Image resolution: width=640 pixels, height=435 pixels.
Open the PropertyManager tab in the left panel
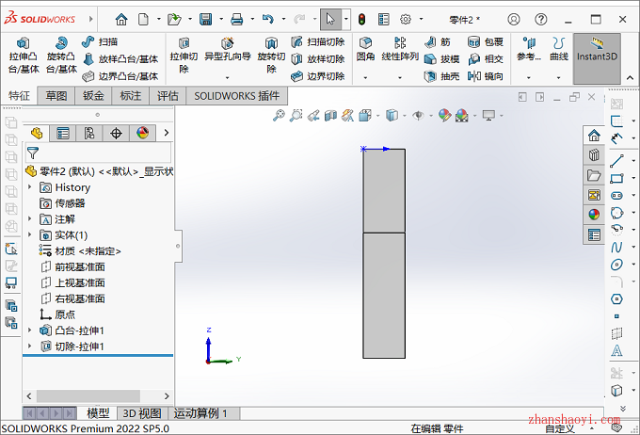[63, 133]
